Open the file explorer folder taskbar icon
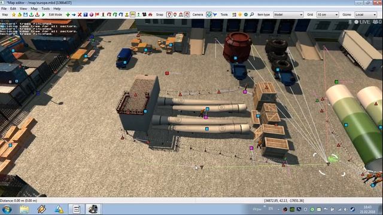This screenshot has width=383, height=215. click(24, 209)
